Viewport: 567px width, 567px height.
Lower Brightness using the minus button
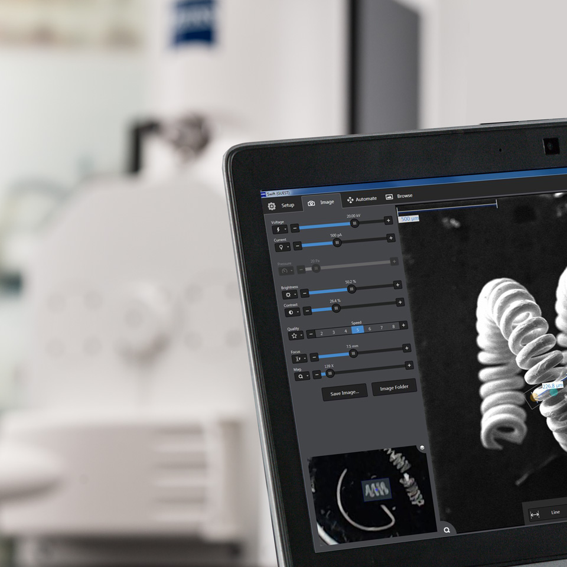[305, 294]
